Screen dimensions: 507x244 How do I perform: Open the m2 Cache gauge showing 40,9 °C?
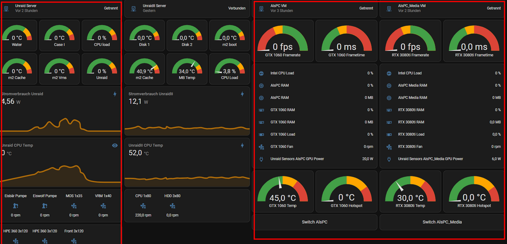coord(144,68)
